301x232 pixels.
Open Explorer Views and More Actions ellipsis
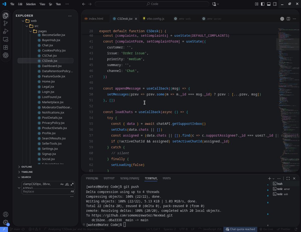click(70, 16)
